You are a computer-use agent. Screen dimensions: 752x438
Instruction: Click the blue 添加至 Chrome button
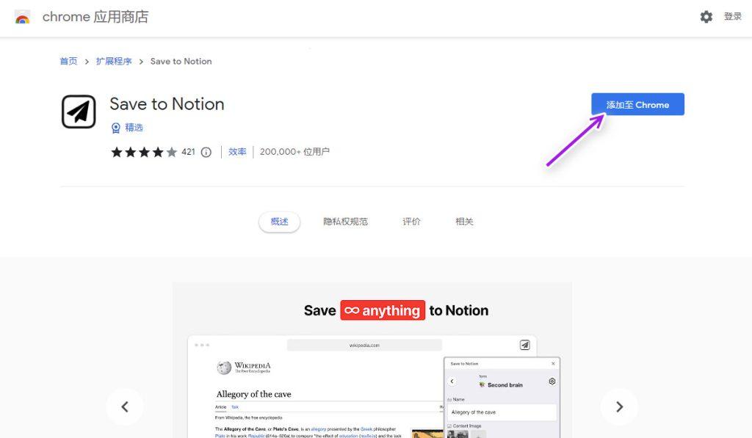coord(637,104)
